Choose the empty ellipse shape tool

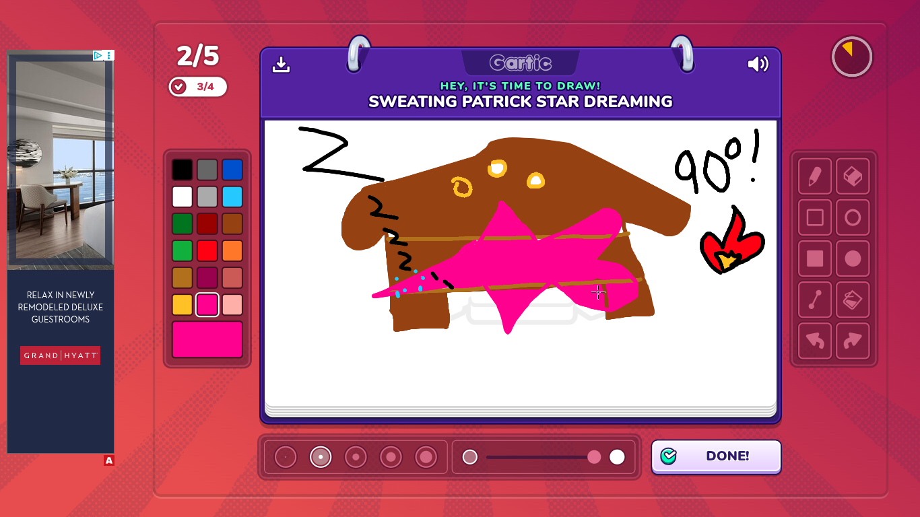coord(853,217)
